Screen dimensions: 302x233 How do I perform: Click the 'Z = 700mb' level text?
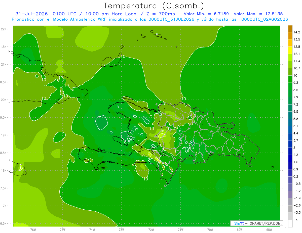pyautogui.click(x=161, y=14)
